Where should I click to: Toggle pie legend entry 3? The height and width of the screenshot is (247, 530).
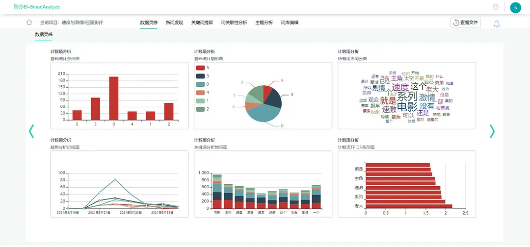tap(203, 76)
